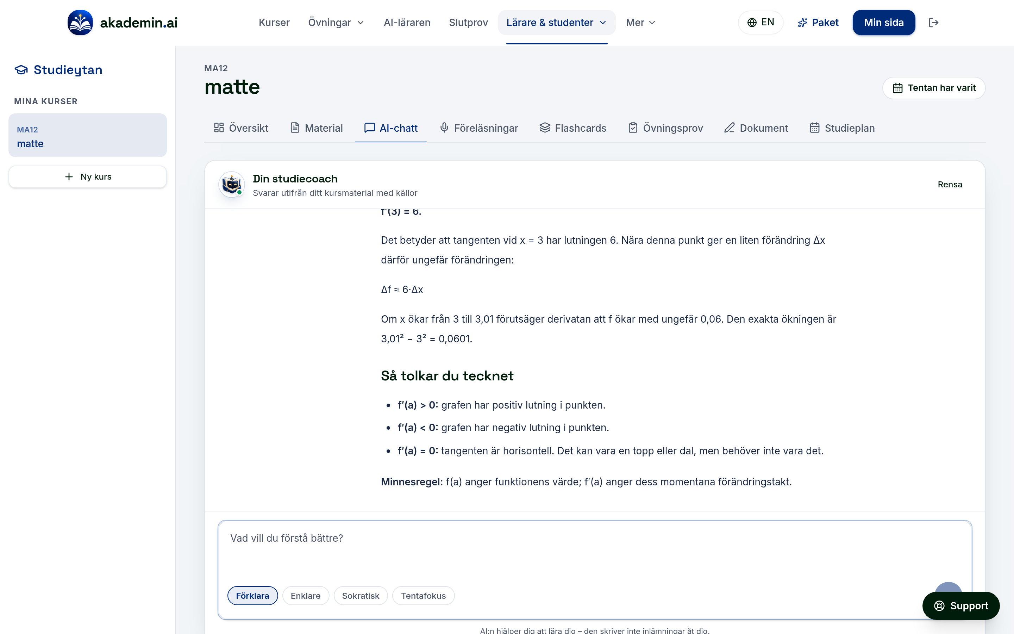1014x634 pixels.
Task: Focus the 'Vad vill du förstå bättre?' field
Action: pos(594,549)
